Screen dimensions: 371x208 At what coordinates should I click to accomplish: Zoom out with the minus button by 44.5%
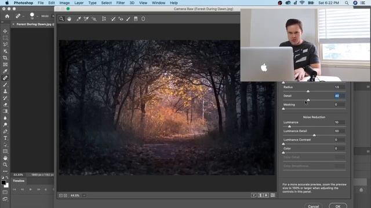coord(61,195)
